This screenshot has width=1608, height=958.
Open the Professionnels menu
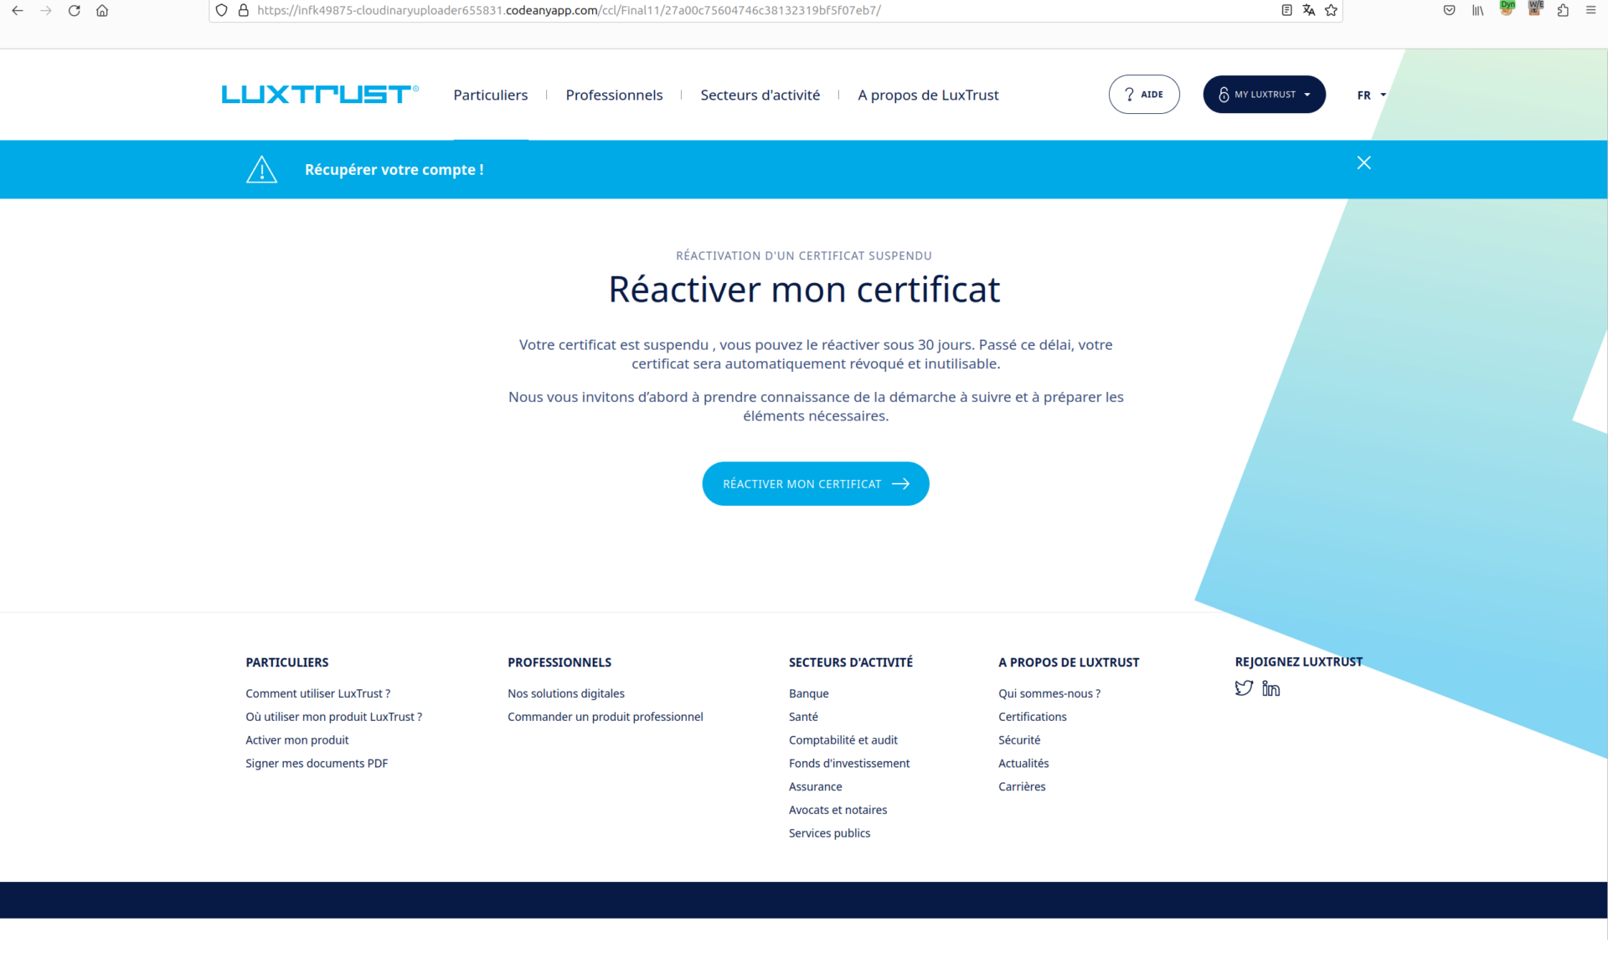point(614,95)
